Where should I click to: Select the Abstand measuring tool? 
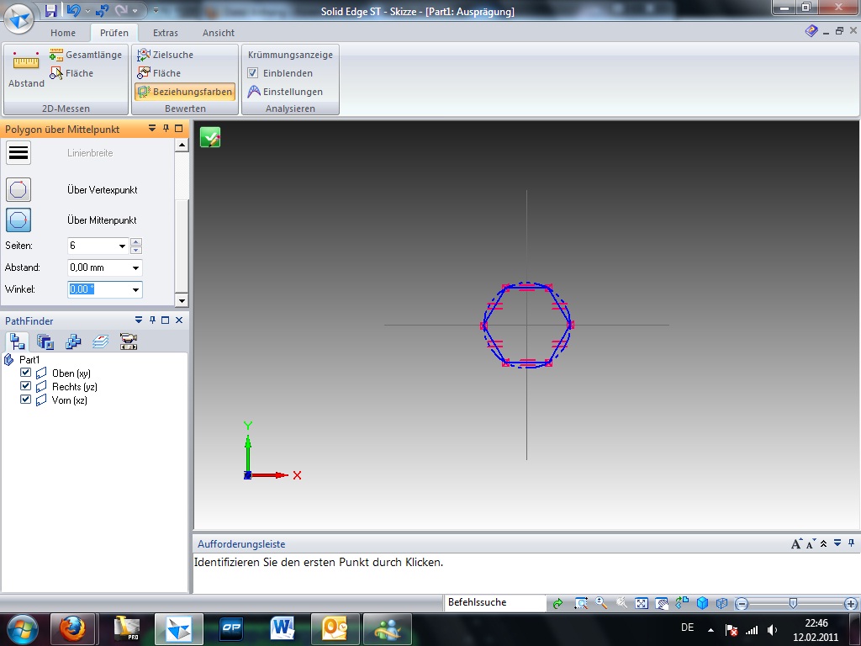[26, 69]
